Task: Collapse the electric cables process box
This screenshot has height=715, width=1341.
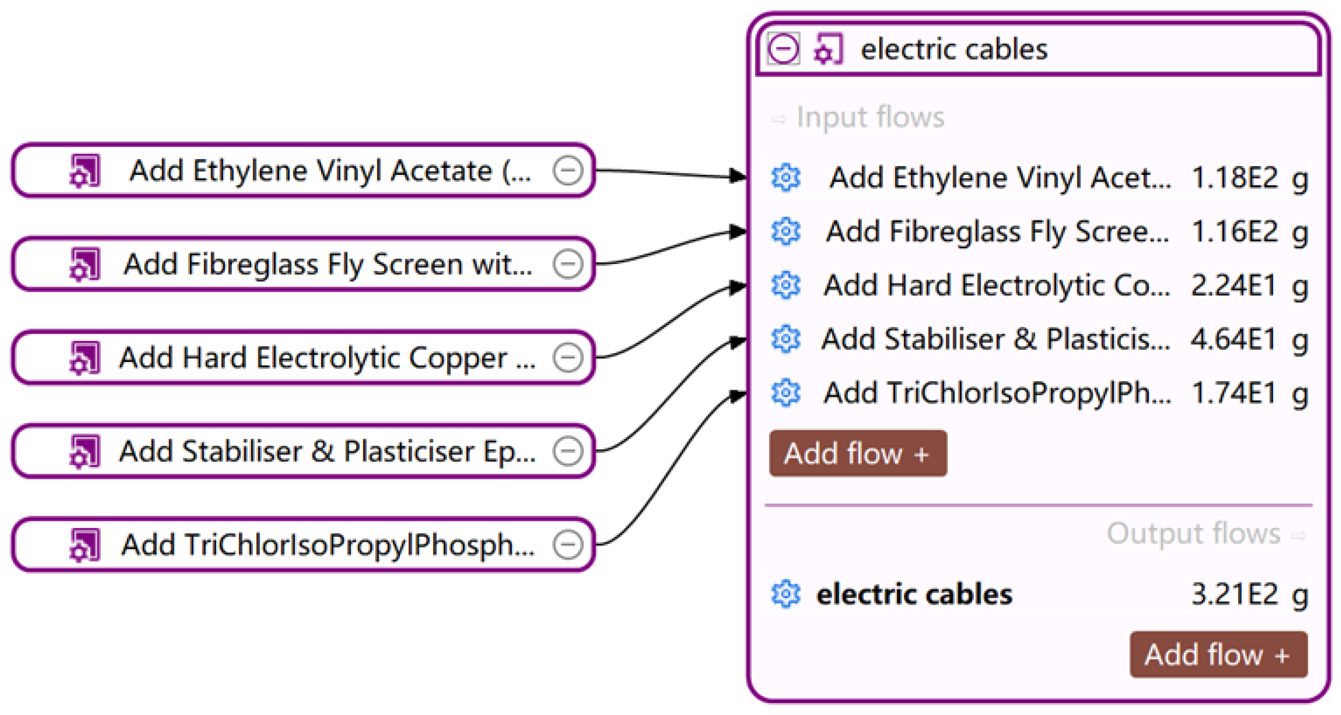Action: pos(783,49)
